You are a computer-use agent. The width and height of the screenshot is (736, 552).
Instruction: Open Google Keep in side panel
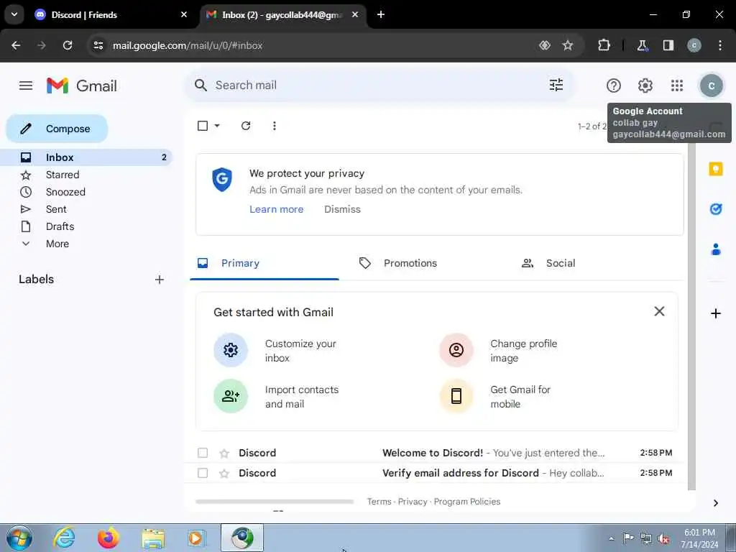715,169
